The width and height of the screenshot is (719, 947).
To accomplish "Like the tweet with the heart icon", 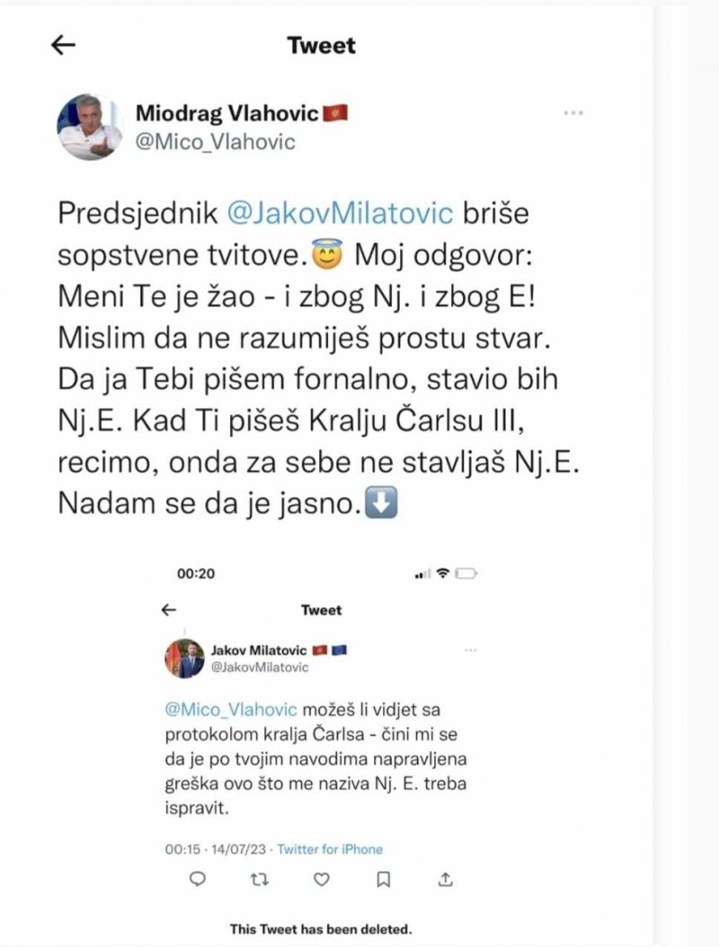I will pyautogui.click(x=321, y=880).
